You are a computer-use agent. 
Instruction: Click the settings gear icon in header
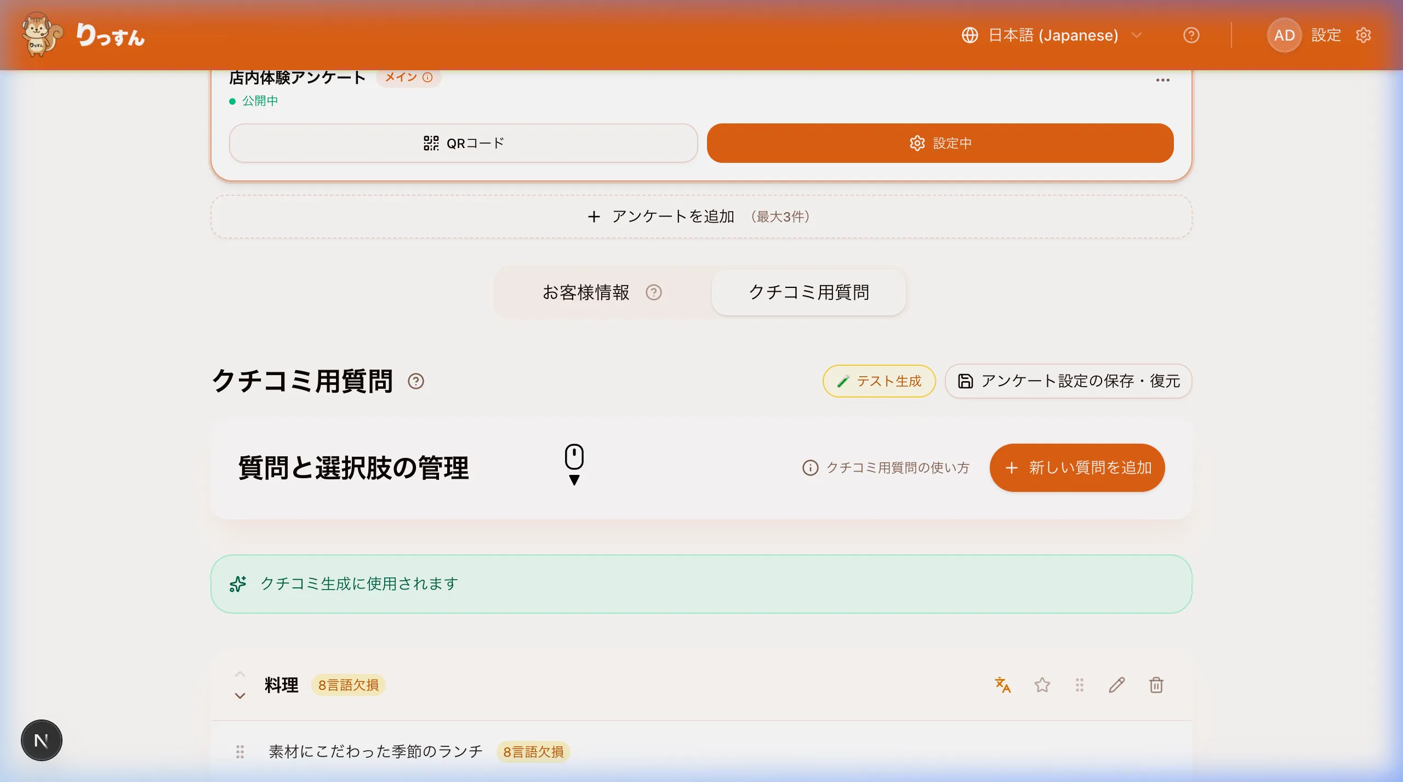(1363, 35)
